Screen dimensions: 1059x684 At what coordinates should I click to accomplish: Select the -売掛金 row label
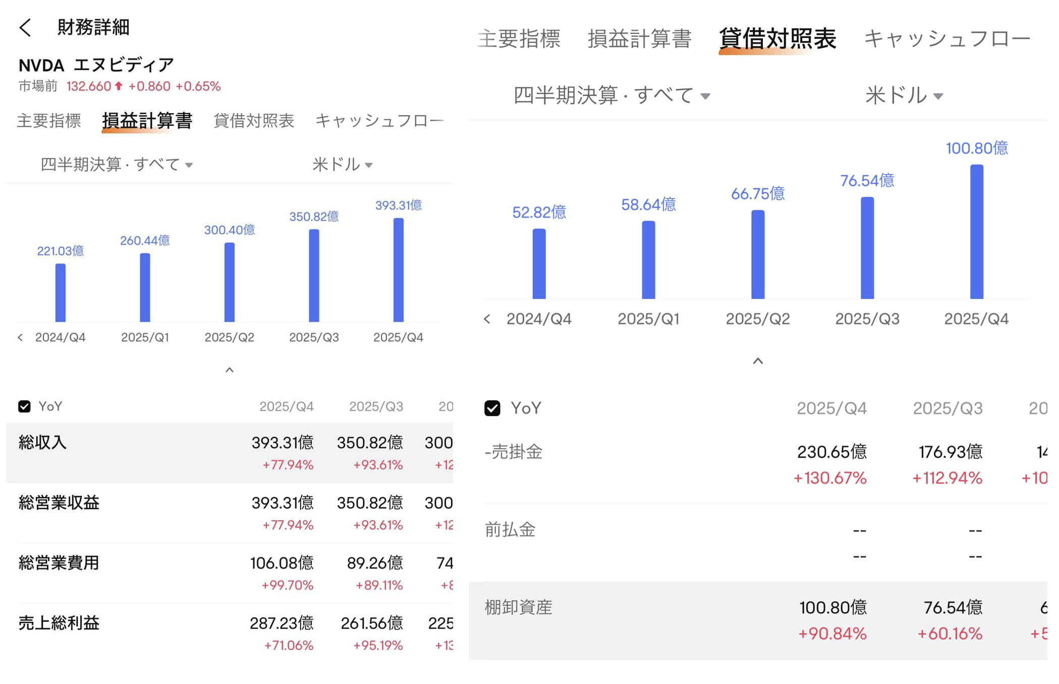[x=514, y=452]
